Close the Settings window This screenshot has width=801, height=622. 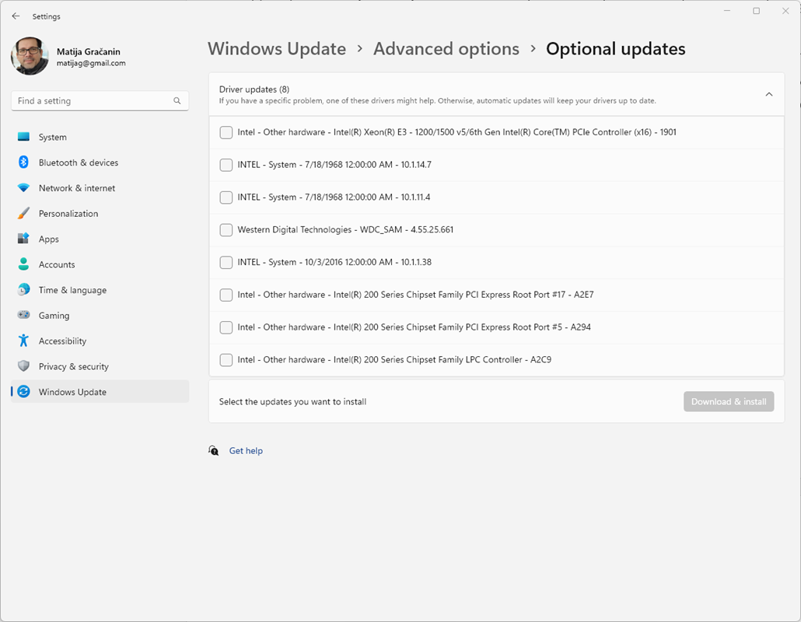coord(785,11)
